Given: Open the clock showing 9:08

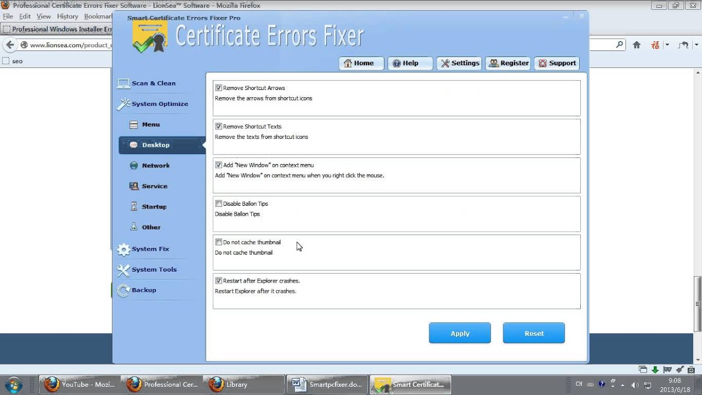Looking at the screenshot, I should (x=675, y=385).
